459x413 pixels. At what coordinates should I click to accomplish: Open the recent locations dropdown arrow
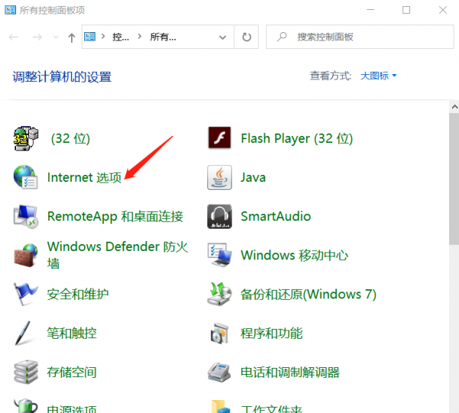pos(55,37)
